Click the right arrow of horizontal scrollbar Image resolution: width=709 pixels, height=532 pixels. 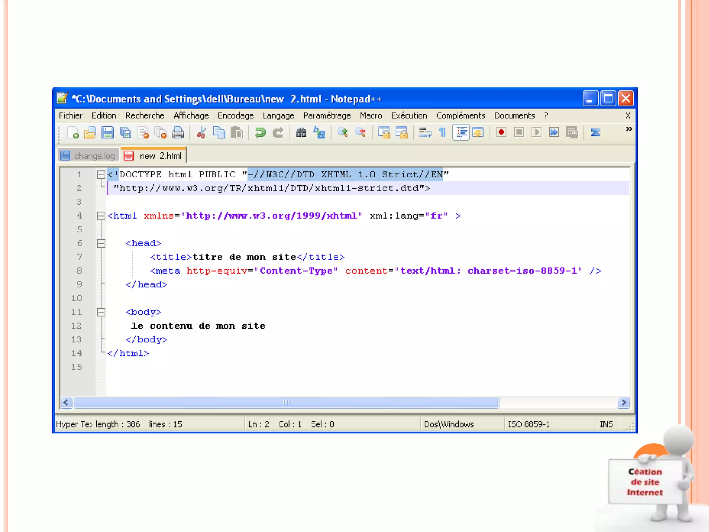(623, 402)
